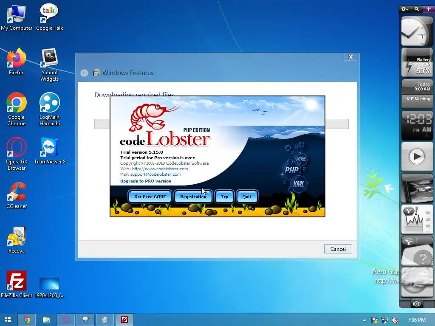Viewport: 435px width, 326px height.
Task: Switch to Opera GX taskbar button
Action: point(66,320)
